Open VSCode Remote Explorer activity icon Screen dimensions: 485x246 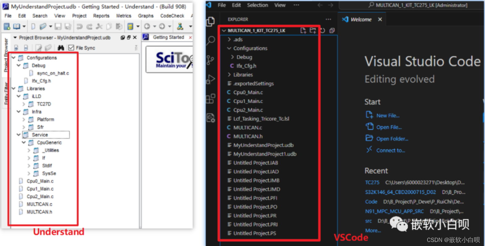211,118
